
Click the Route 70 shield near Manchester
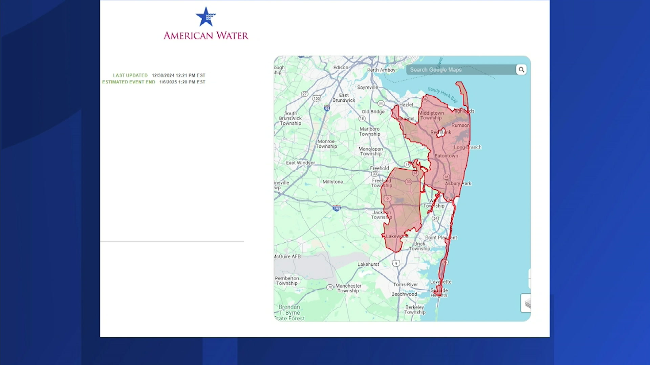pyautogui.click(x=330, y=287)
